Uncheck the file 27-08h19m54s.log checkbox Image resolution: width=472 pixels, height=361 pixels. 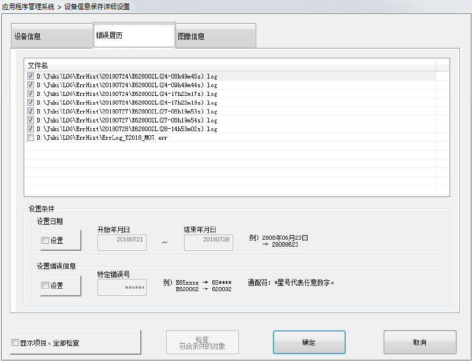tap(31, 120)
